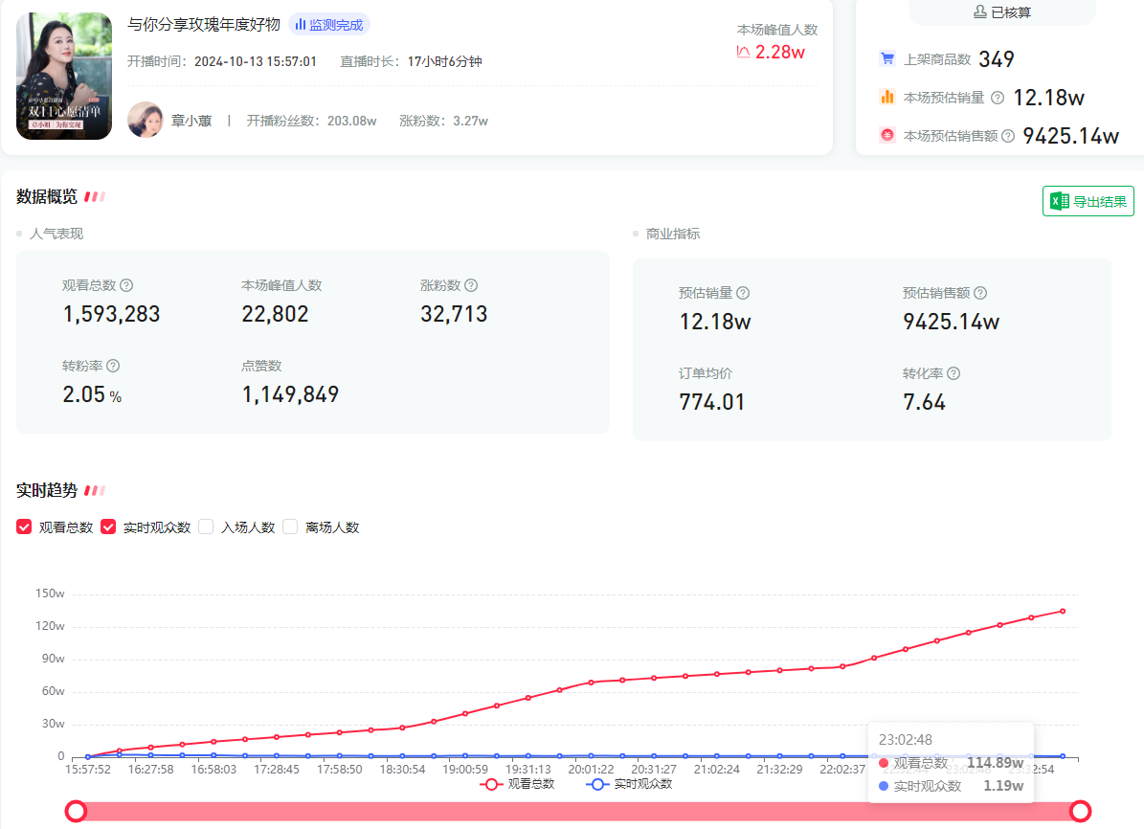Uncheck the 观看总数 checkbox
This screenshot has height=829, width=1144.
pyautogui.click(x=25, y=527)
